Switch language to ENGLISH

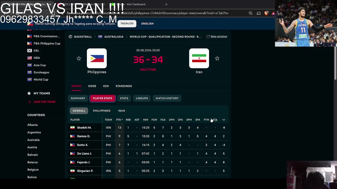coord(147,24)
